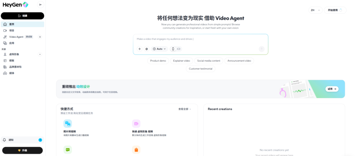Open 模板 in the sidebar

pos(12,61)
